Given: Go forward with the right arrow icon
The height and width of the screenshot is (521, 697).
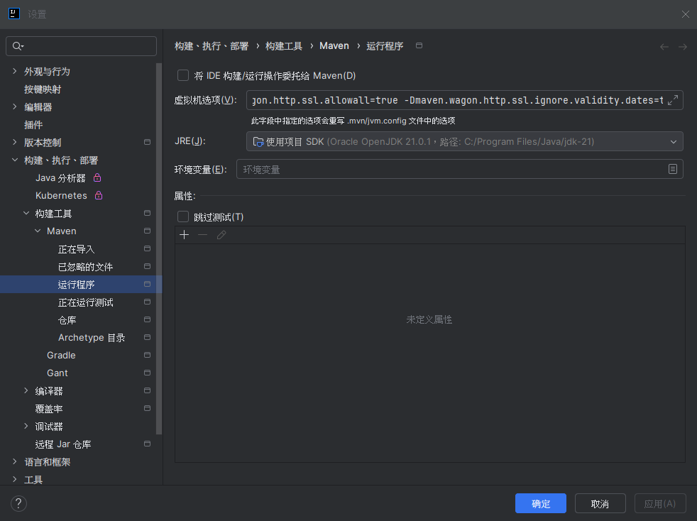Looking at the screenshot, I should 683,47.
